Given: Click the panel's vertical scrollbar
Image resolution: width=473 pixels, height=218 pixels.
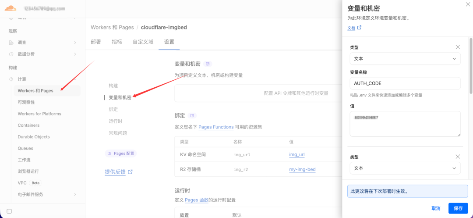Looking at the screenshot, I should point(471,65).
